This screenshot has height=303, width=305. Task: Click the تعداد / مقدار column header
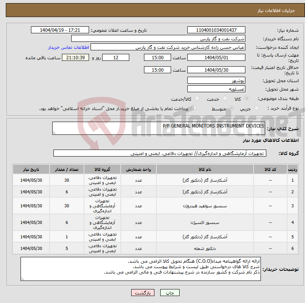coord(67,169)
